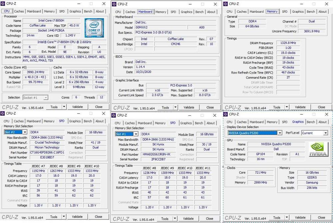Screen dimensions: 333x223
Task: Expand Tools arrow in Graphics window
Action: coord(287,217)
